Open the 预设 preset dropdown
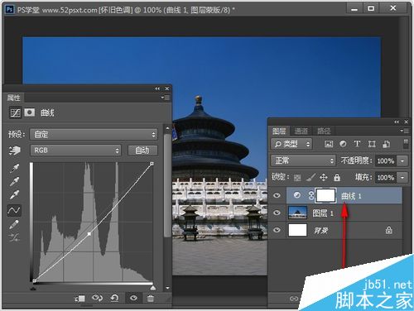The height and width of the screenshot is (311, 414). (94, 135)
